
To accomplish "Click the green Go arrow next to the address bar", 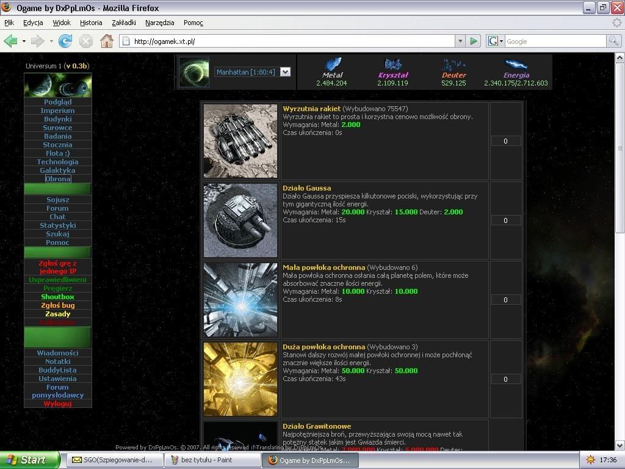I will (x=474, y=41).
